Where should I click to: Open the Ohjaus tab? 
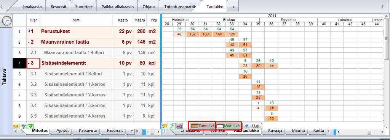coord(149,7)
